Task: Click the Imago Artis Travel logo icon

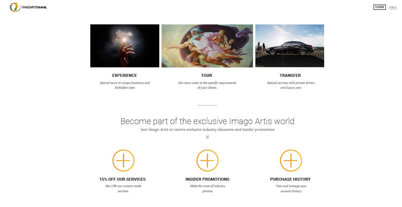Action: tap(15, 7)
